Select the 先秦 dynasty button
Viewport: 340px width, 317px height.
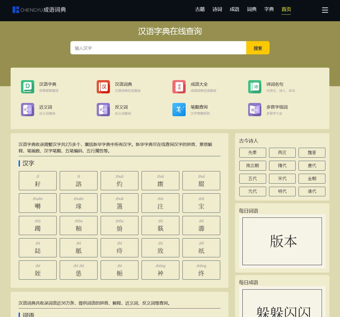253,153
